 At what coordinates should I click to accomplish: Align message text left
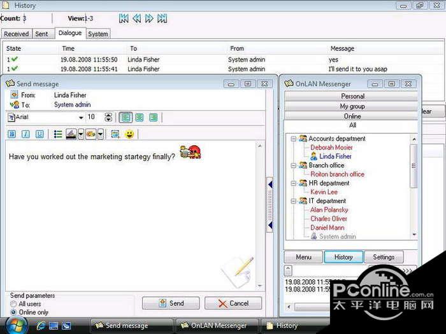126,117
